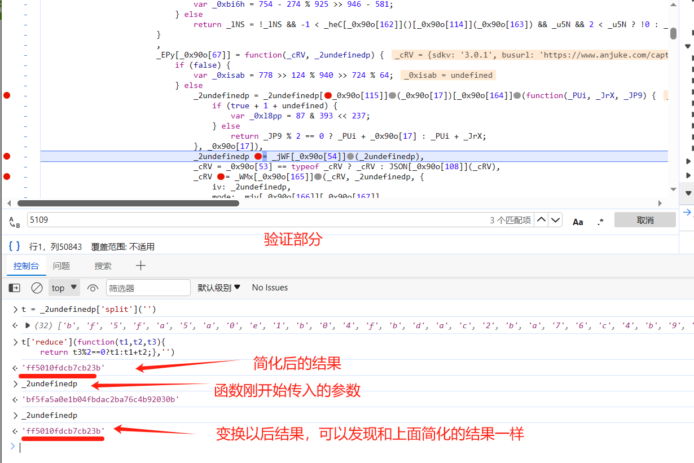Toggle the replace (A→B) icon in search bar
Image resolution: width=694 pixels, height=463 pixels.
15,222
